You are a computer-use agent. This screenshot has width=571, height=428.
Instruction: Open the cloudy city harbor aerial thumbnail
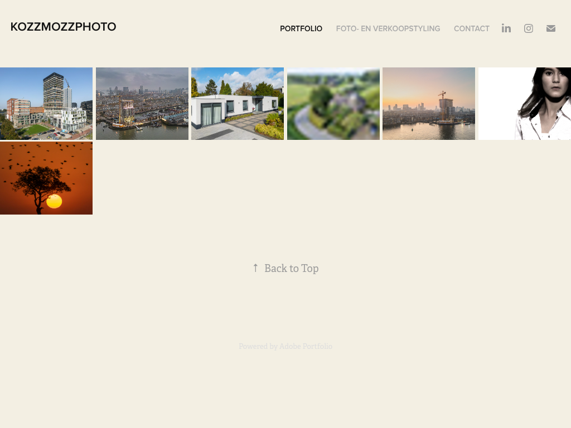tap(142, 103)
